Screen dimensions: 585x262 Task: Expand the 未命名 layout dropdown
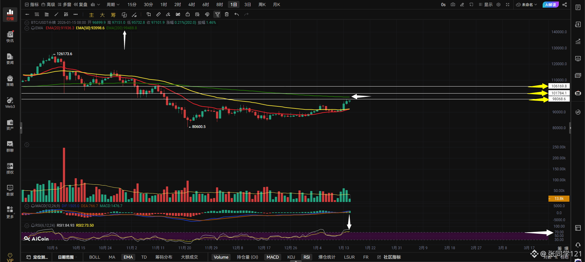[526, 5]
